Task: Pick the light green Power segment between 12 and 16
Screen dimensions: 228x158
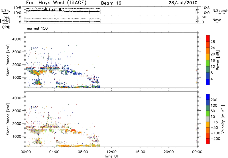Action: point(208,63)
